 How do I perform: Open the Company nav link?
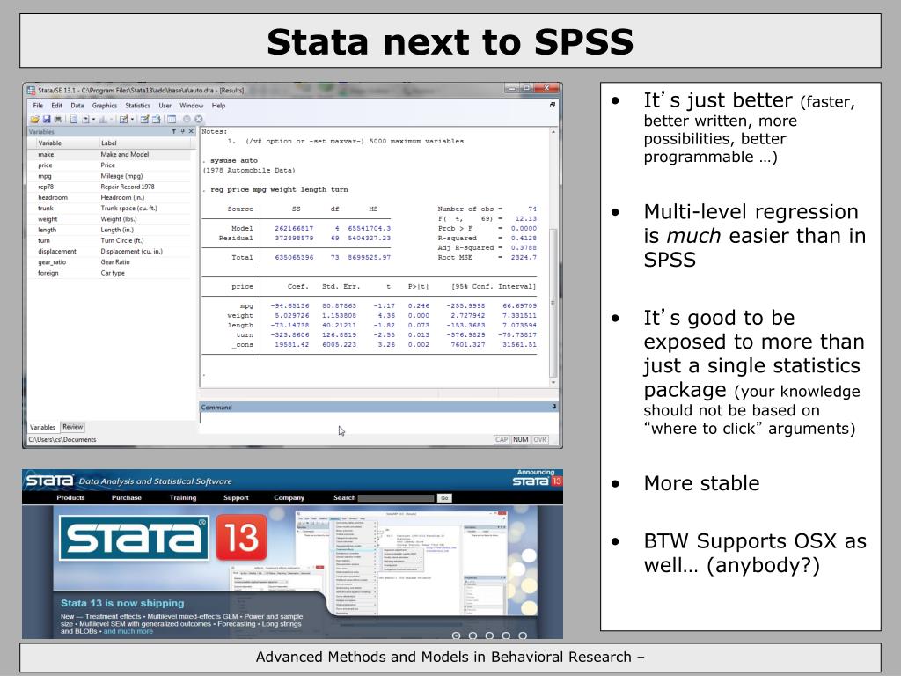(289, 498)
